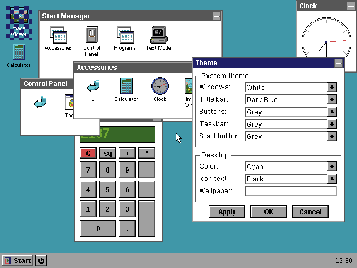Open partially hidden Image Viewer in Accessories

pyautogui.click(x=189, y=93)
